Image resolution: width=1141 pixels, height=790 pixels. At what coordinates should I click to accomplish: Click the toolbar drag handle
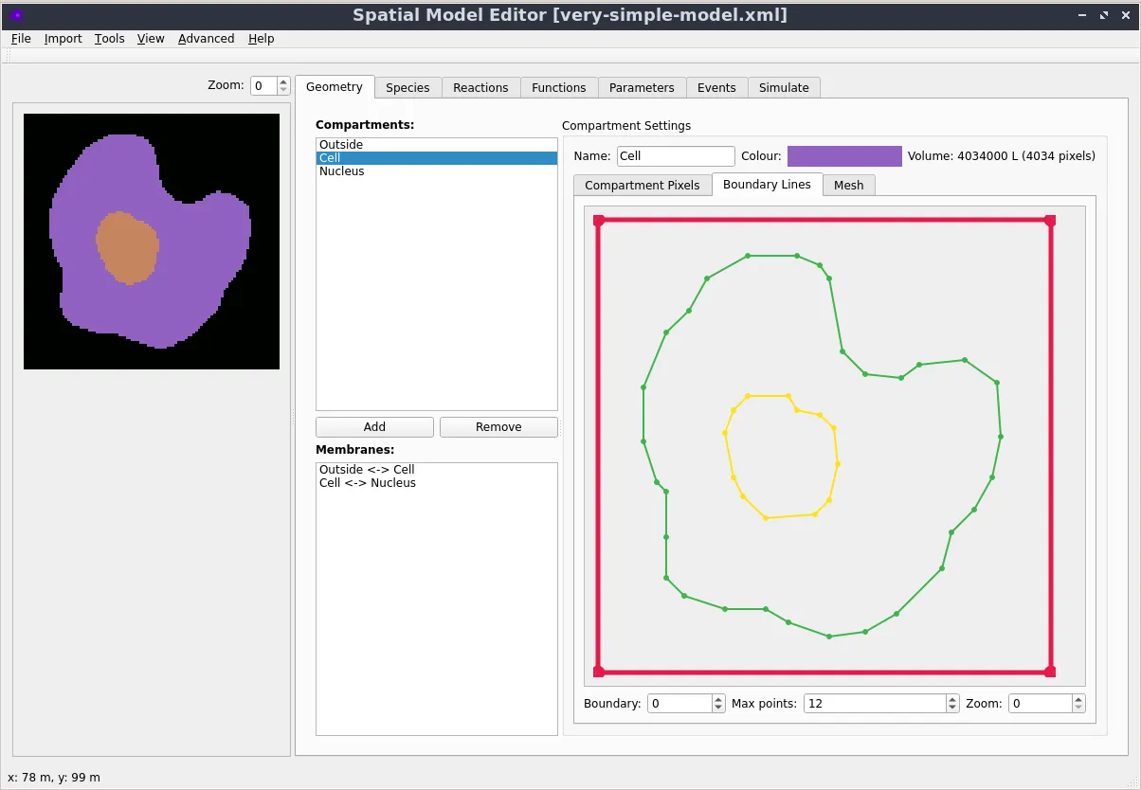tap(9, 57)
